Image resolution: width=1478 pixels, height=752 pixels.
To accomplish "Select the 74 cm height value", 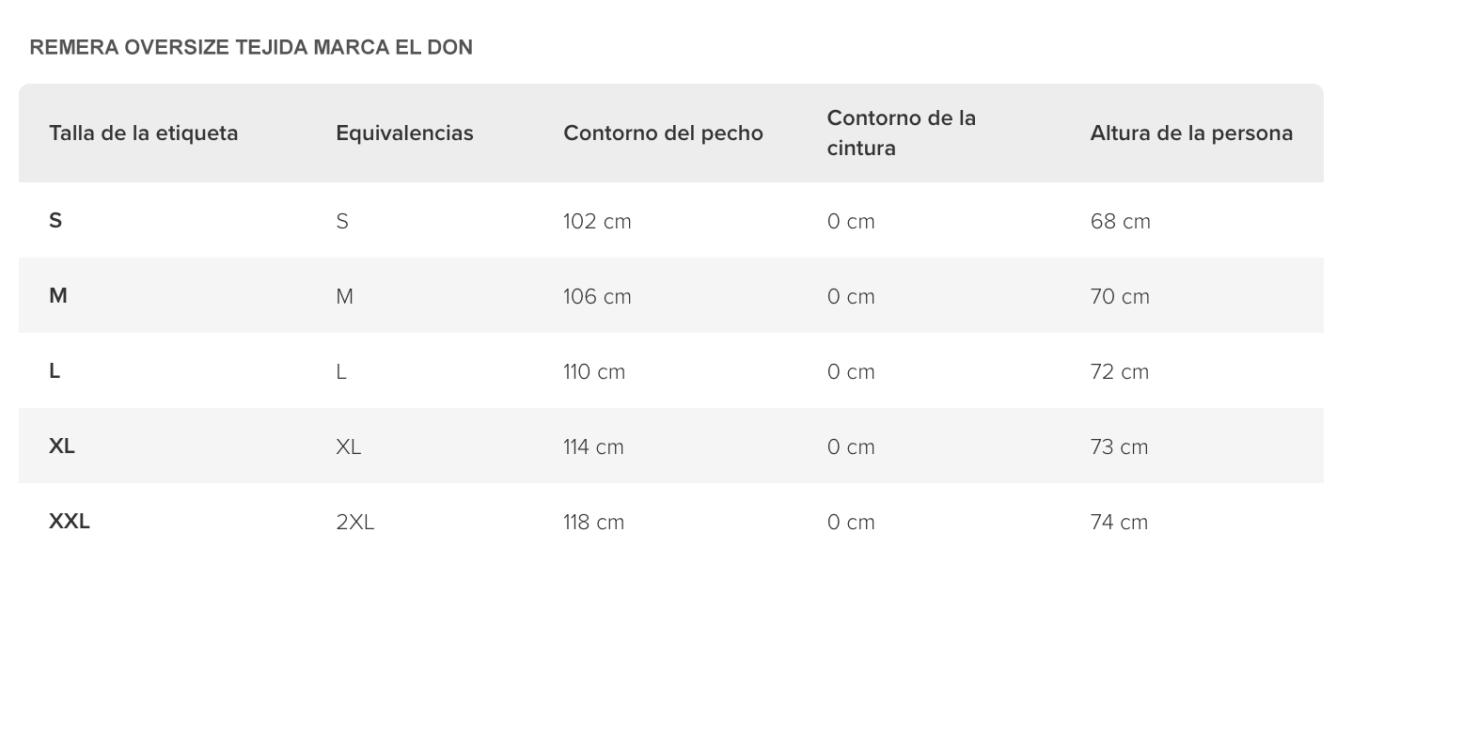I will [1119, 523].
